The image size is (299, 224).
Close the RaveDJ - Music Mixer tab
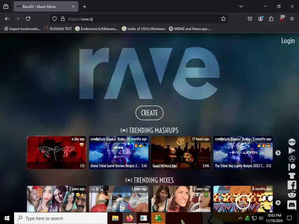[73, 6]
